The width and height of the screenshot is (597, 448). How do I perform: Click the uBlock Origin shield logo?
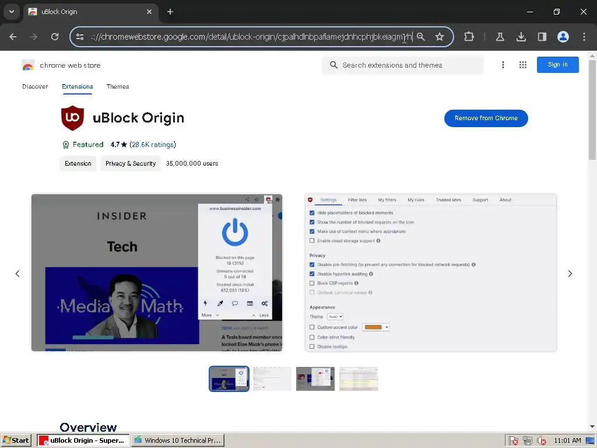[x=72, y=118]
